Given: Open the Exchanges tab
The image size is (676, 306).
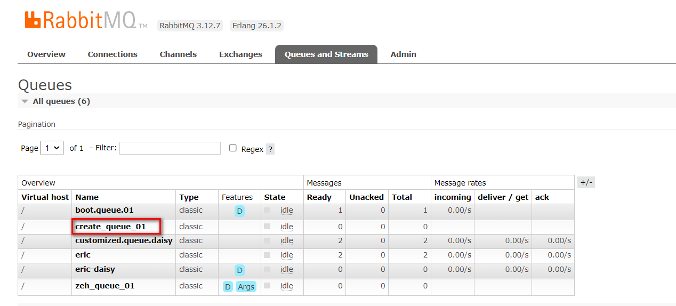Looking at the screenshot, I should coord(240,54).
